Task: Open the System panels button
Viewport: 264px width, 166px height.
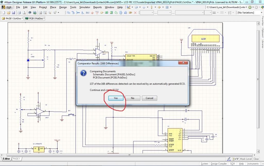Action: click(204, 164)
